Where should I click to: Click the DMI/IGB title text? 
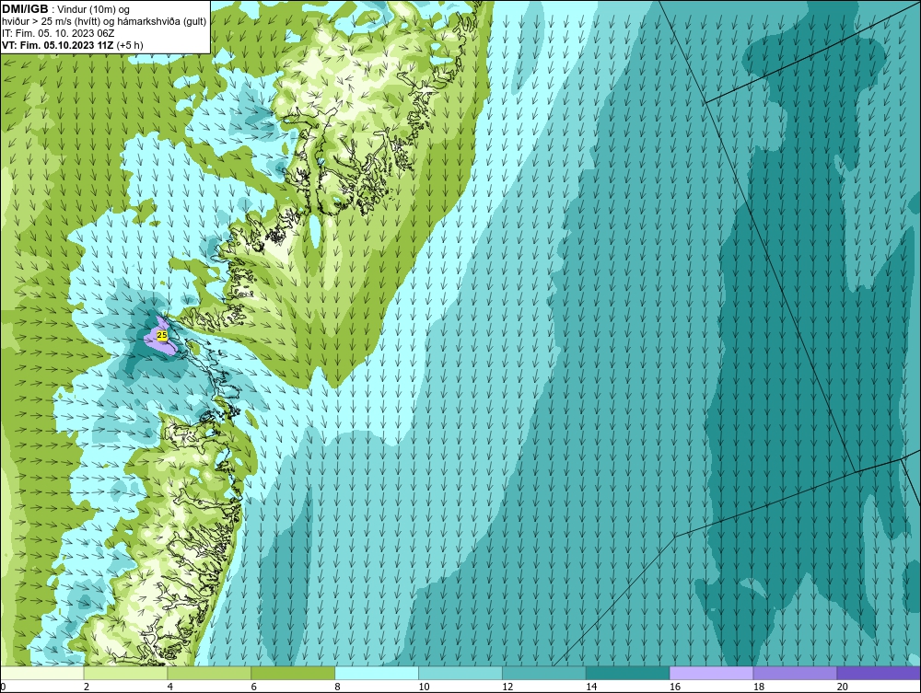[x=25, y=9]
